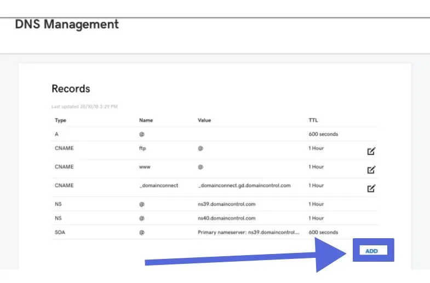This screenshot has width=430, height=283.
Task: Click the NS type of ns40 row
Action: (x=58, y=218)
